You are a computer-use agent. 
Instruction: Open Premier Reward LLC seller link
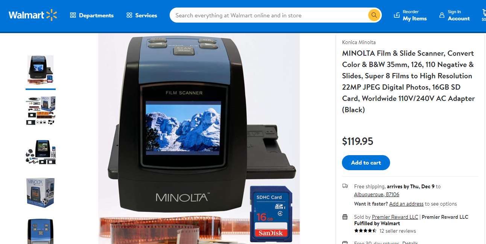coord(395,217)
